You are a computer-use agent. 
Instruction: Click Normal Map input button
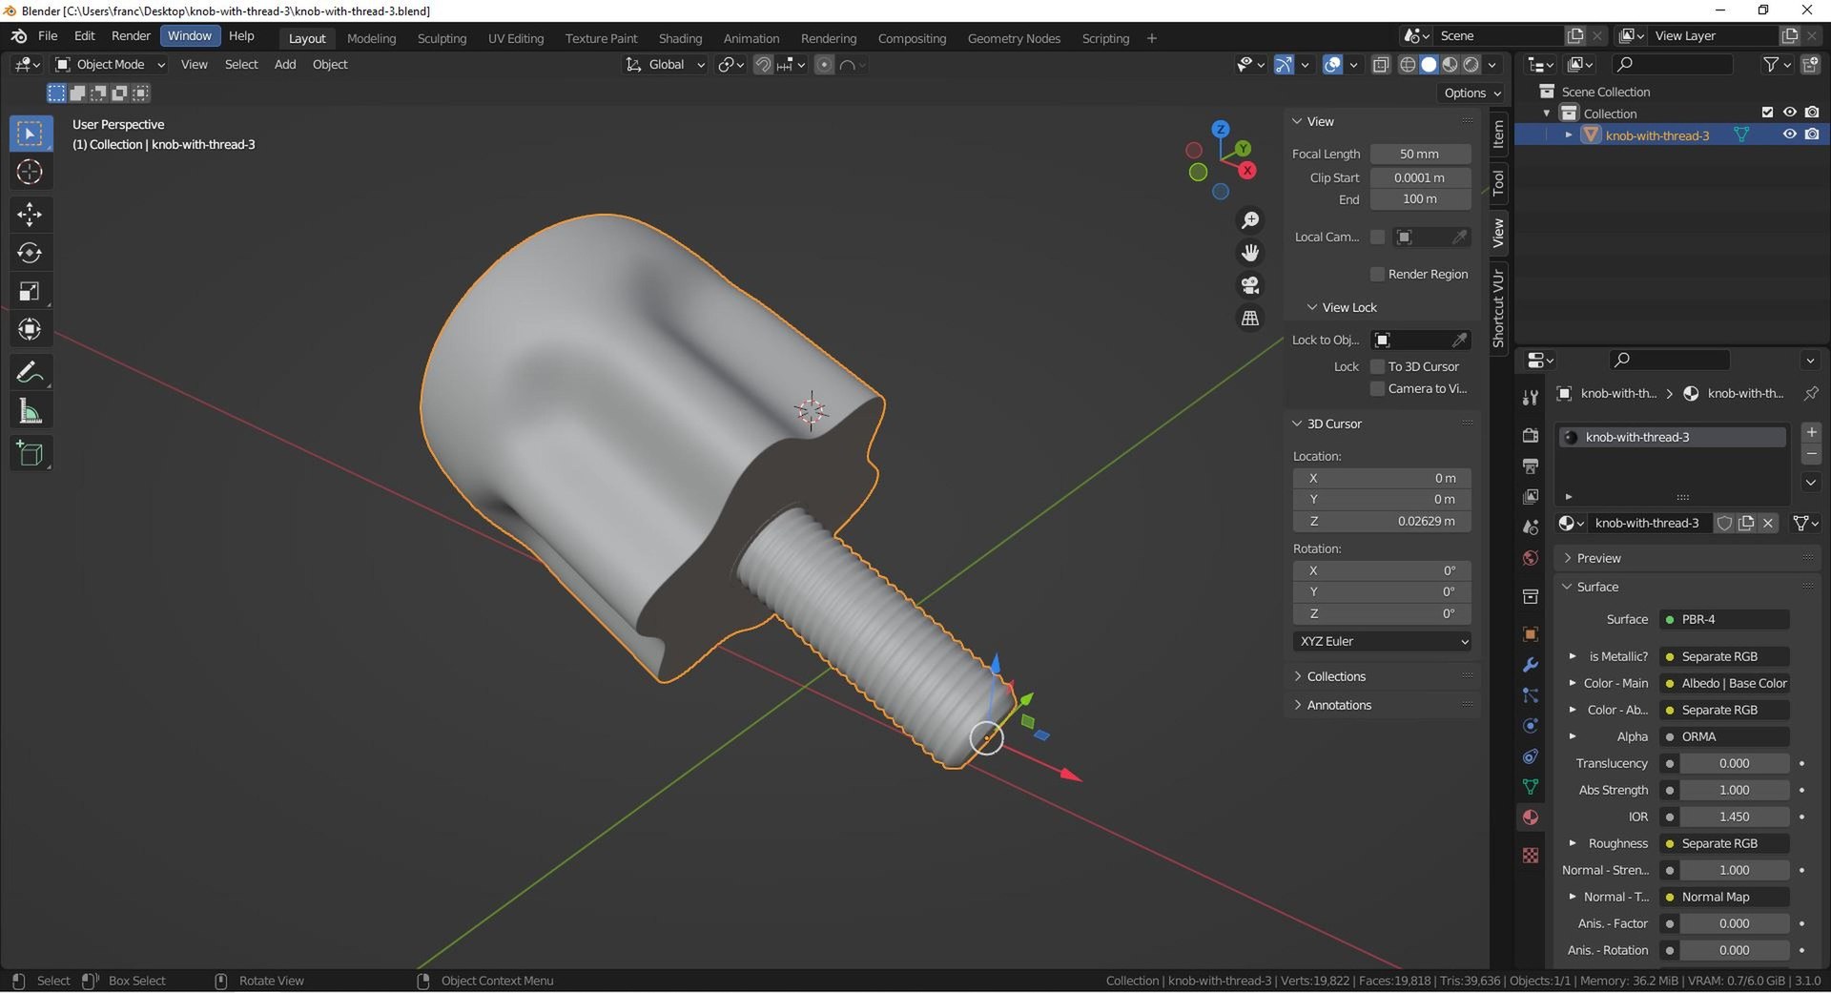tap(1724, 898)
